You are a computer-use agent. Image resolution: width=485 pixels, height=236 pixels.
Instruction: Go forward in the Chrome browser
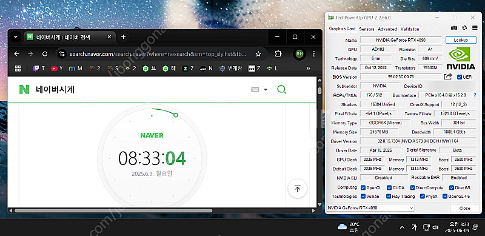pyautogui.click(x=30, y=54)
